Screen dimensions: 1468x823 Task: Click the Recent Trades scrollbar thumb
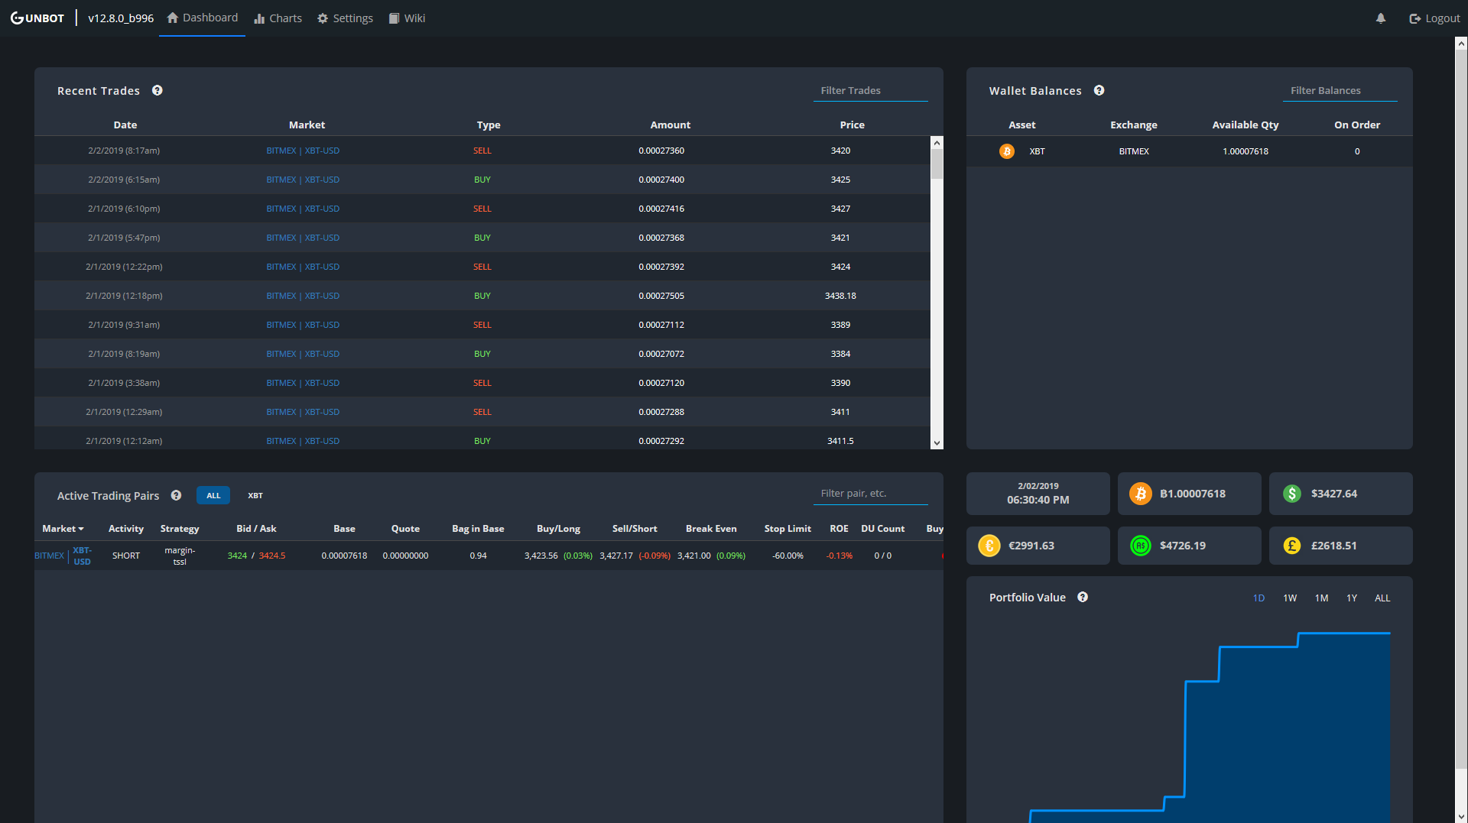tap(937, 164)
